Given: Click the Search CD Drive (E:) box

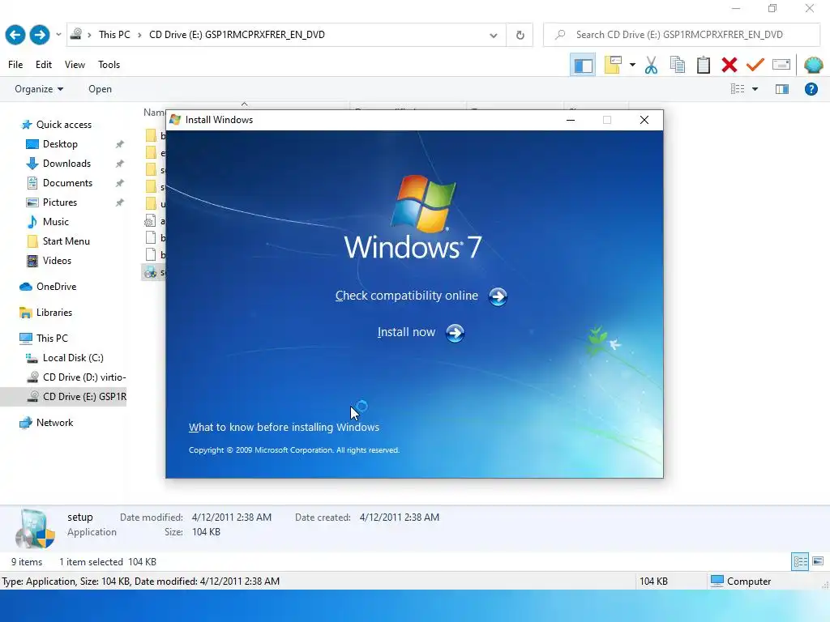Looking at the screenshot, I should coord(682,35).
